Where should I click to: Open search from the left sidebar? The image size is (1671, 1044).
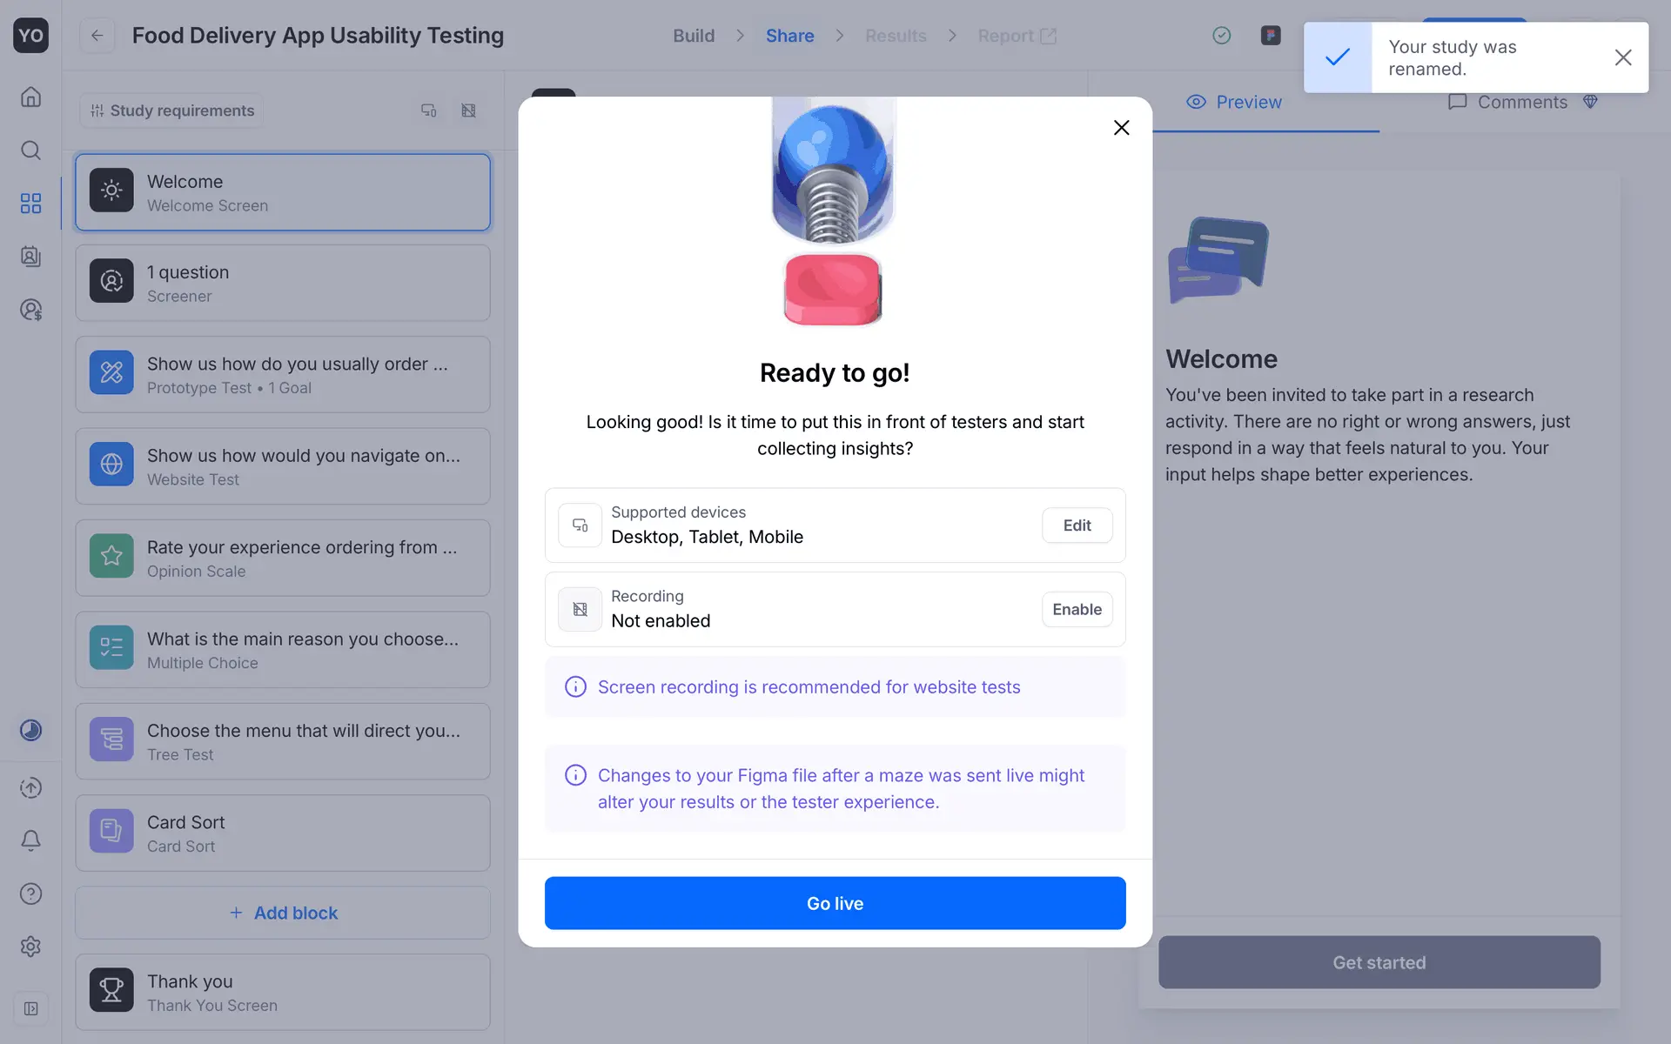[x=30, y=151]
